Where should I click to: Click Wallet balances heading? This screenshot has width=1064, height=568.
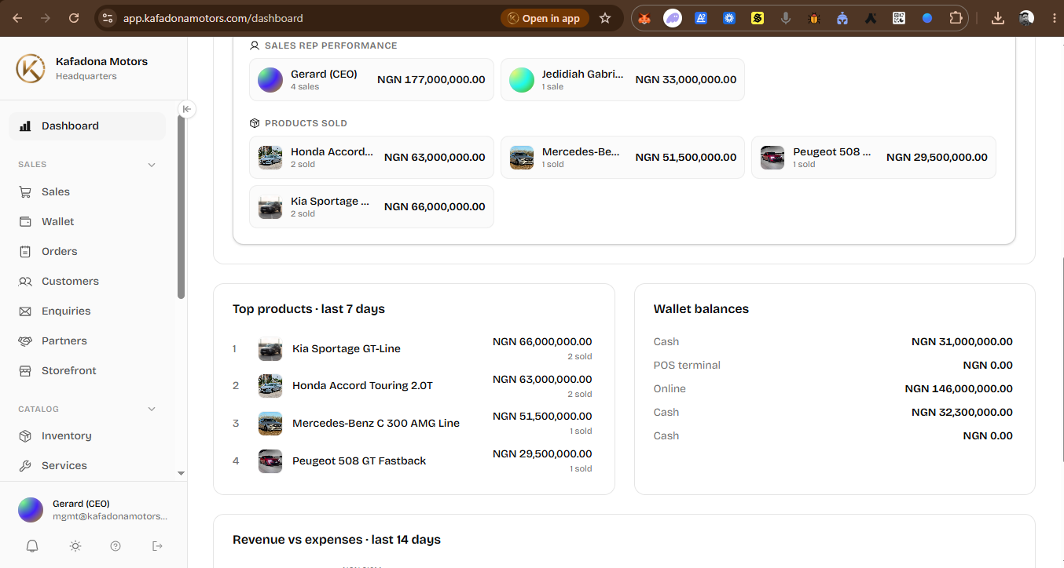tap(701, 309)
